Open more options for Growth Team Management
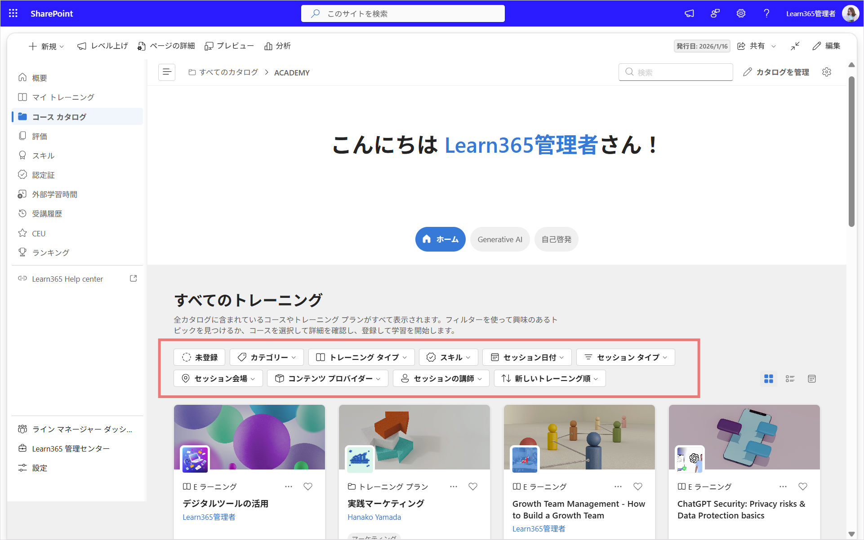This screenshot has width=864, height=540. (618, 487)
